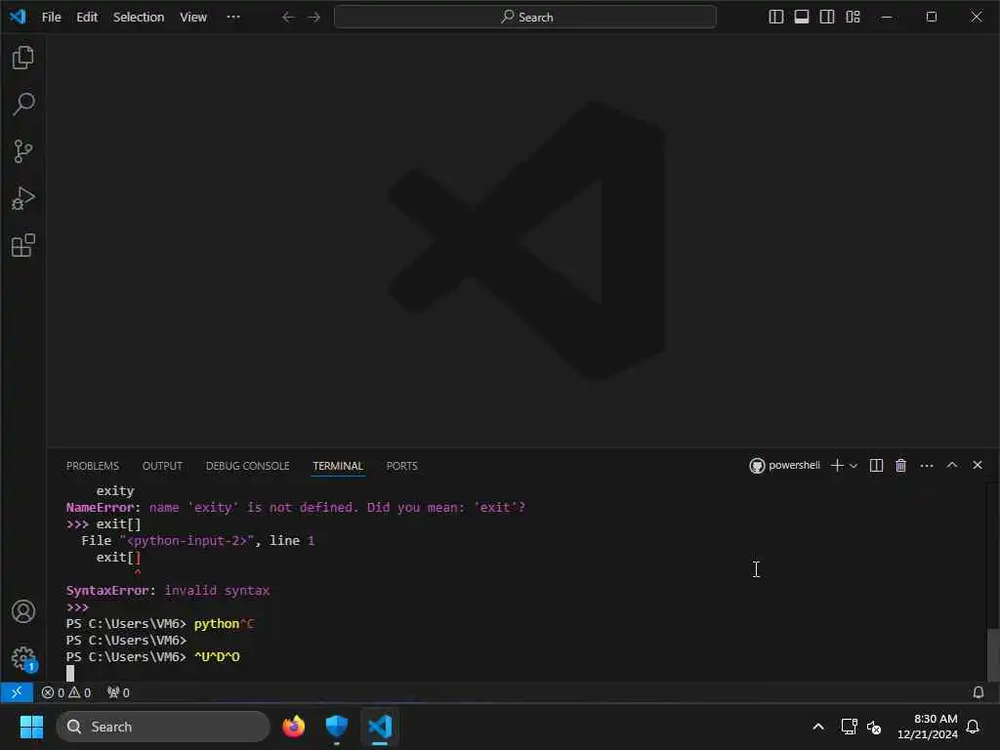The image size is (1000, 750).
Task: Click the powershell terminal label
Action: coord(784,466)
